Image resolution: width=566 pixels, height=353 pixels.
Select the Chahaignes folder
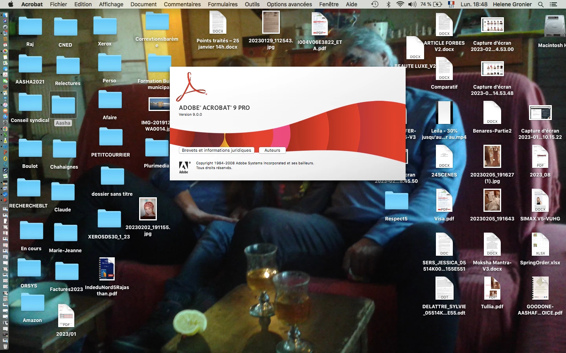(x=64, y=149)
